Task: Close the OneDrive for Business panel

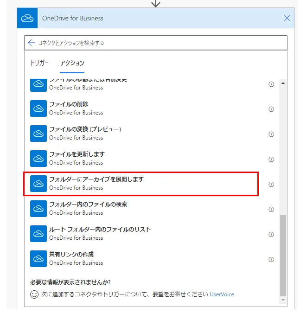Action: tap(287, 18)
